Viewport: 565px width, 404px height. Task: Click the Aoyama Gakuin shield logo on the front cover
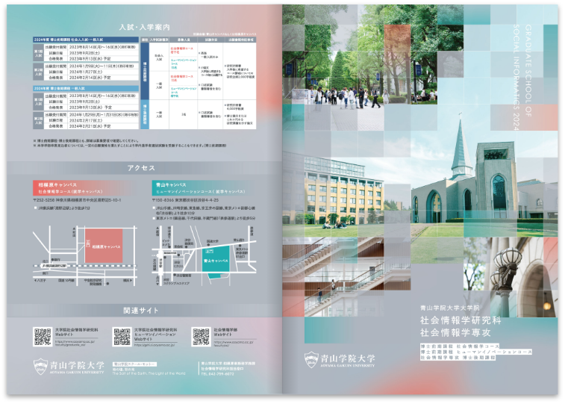tap(311, 360)
